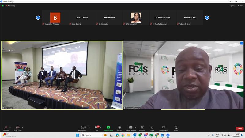Click the red Leave button

(x=239, y=128)
